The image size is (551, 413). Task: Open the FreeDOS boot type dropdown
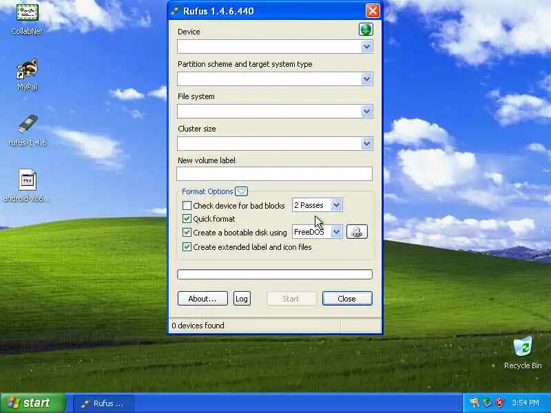click(336, 232)
